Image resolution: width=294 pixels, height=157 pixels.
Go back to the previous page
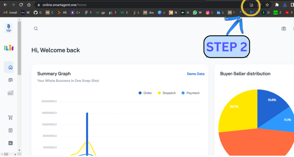coord(5,5)
